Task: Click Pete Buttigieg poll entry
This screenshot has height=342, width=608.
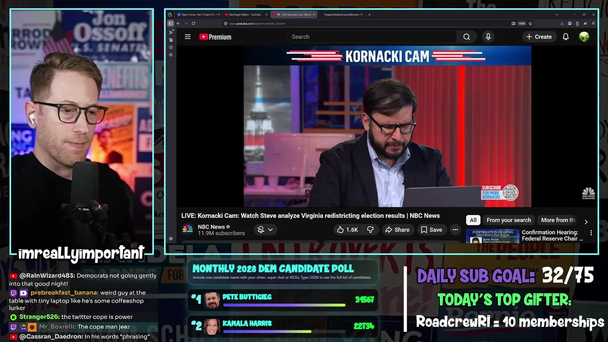Action: 283,300
